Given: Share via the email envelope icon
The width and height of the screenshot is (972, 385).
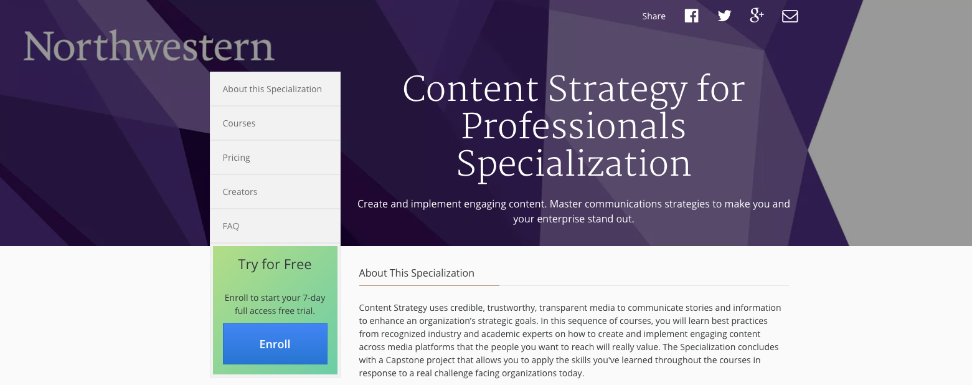Looking at the screenshot, I should point(790,16).
